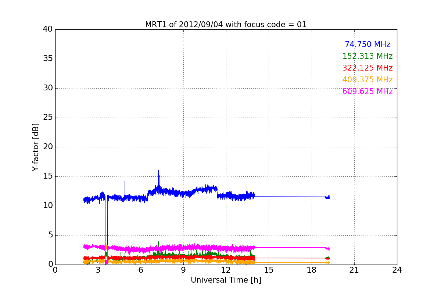Select the blue 74.750 MHz legend label

click(367, 44)
